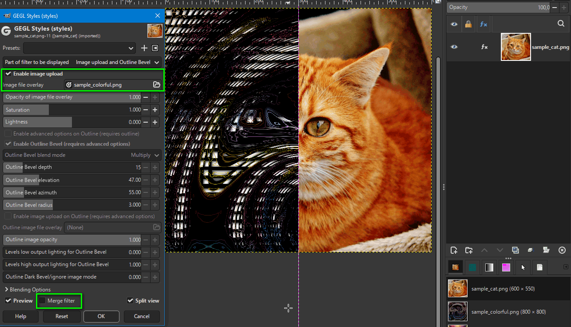Uncheck Enable image upload
The image size is (571, 327).
[8, 74]
